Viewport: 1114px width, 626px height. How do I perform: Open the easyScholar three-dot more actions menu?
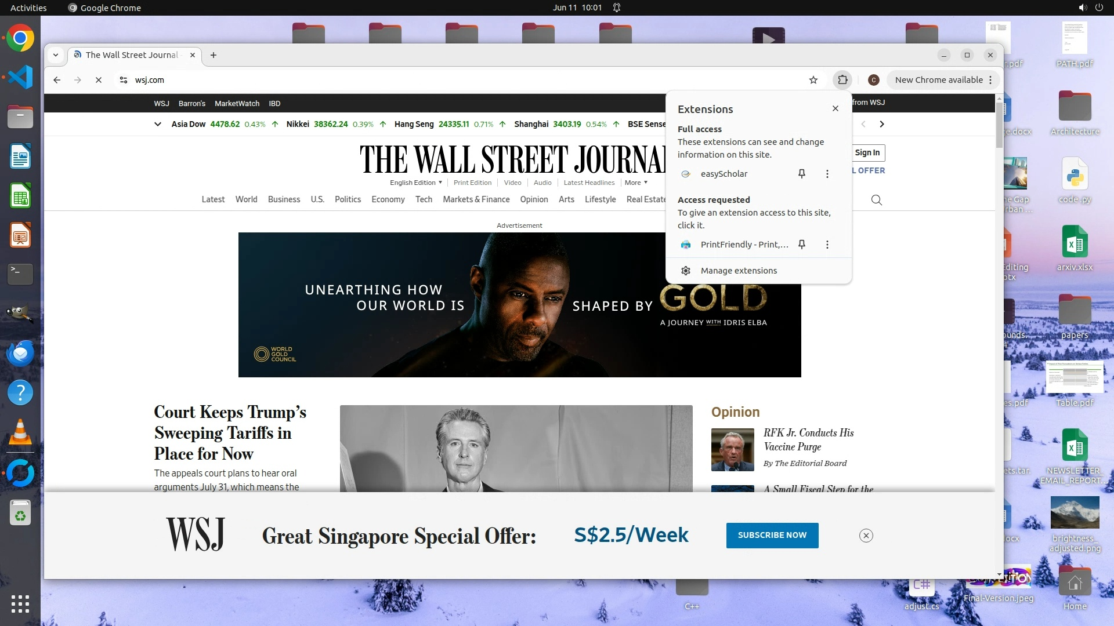[x=827, y=174]
